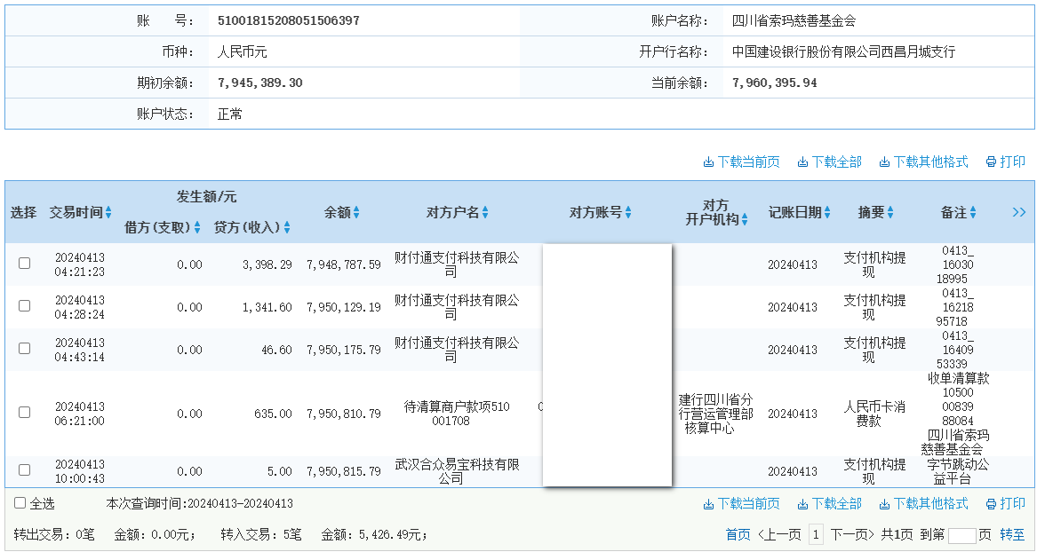Click top 下载当前页 link
The image size is (1037, 552).
tap(741, 162)
